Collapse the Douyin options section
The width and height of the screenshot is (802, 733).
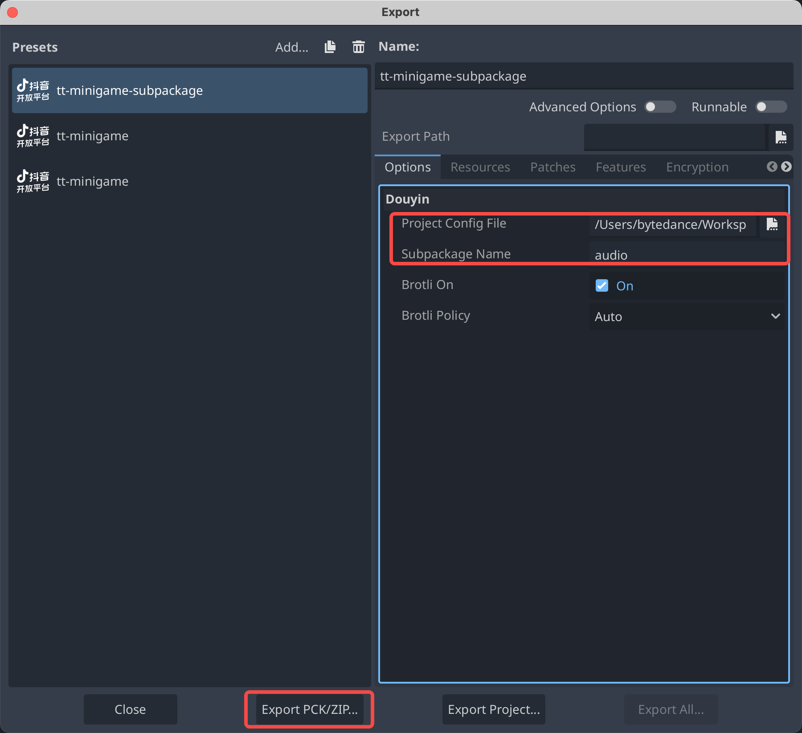coord(407,199)
